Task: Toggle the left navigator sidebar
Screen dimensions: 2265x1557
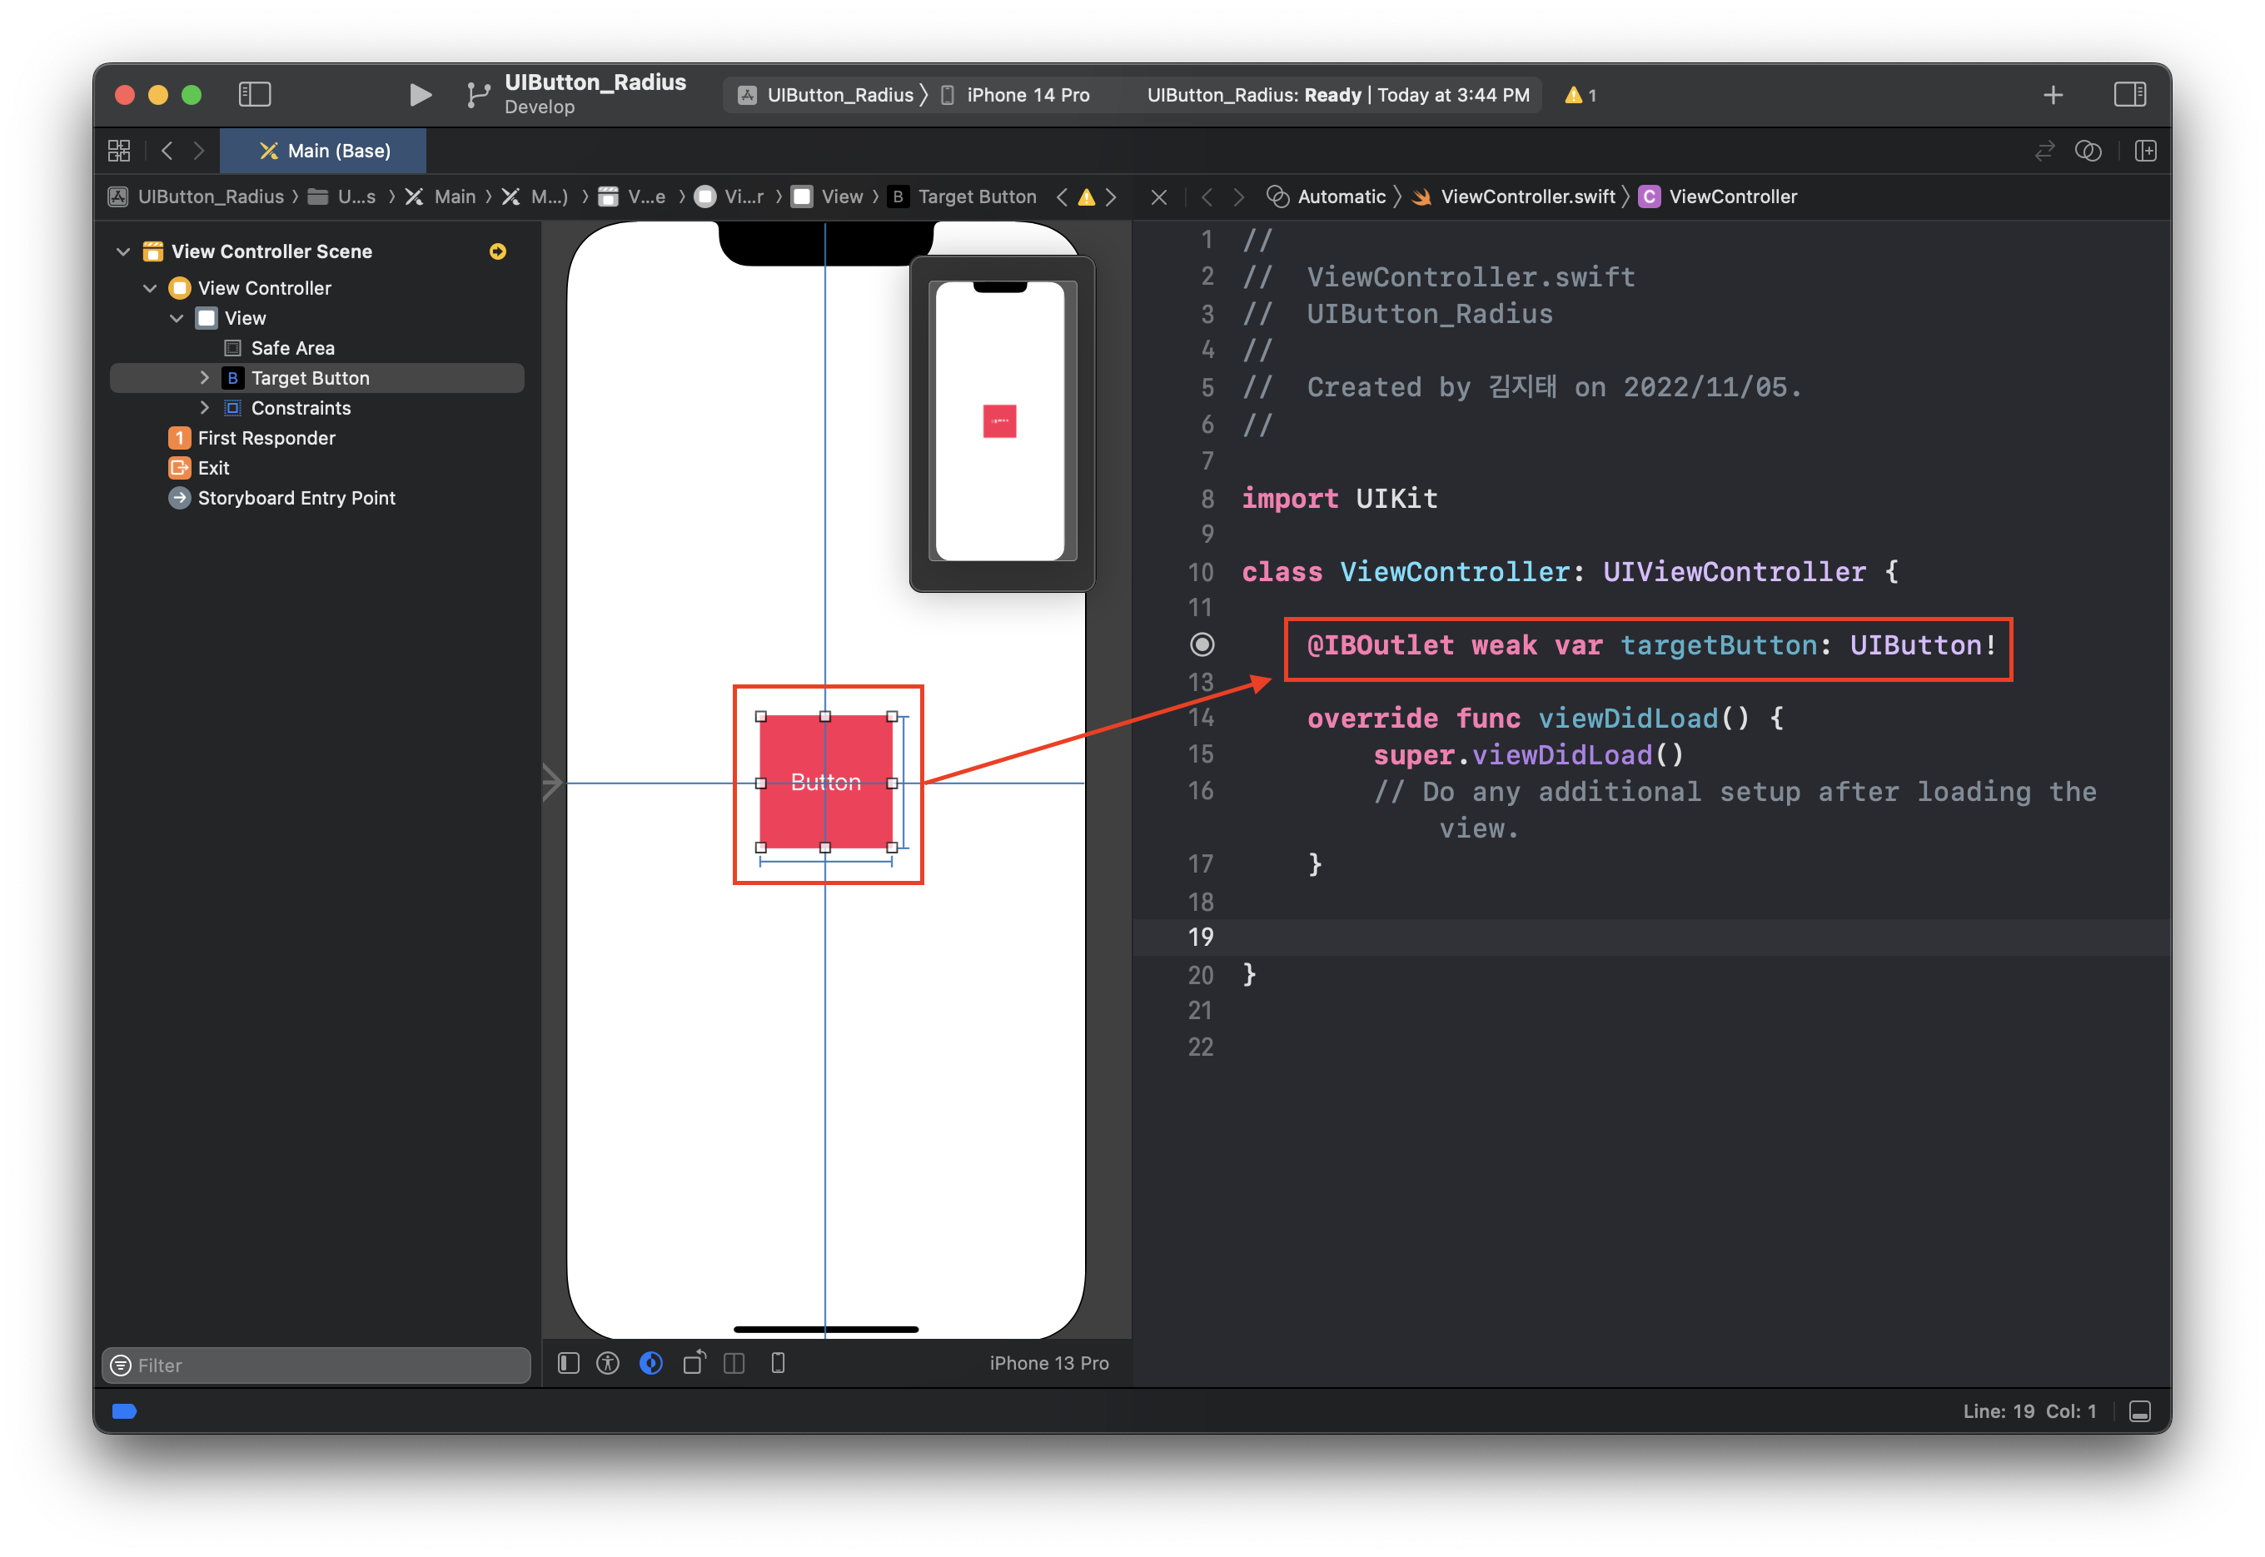Action: tap(255, 95)
